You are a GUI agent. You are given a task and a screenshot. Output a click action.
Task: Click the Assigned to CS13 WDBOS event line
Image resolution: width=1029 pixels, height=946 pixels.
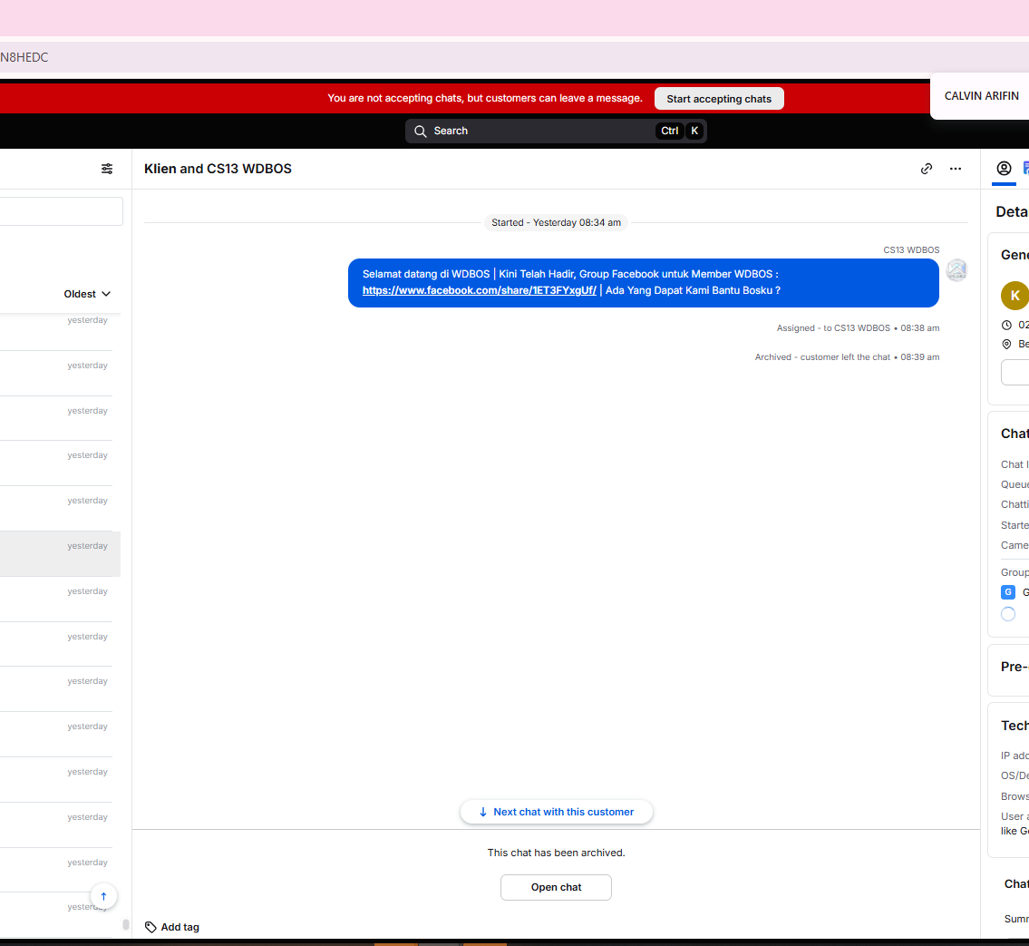pos(858,328)
